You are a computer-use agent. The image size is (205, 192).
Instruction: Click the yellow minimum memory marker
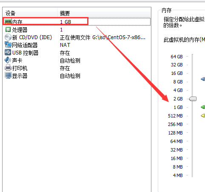(203, 115)
